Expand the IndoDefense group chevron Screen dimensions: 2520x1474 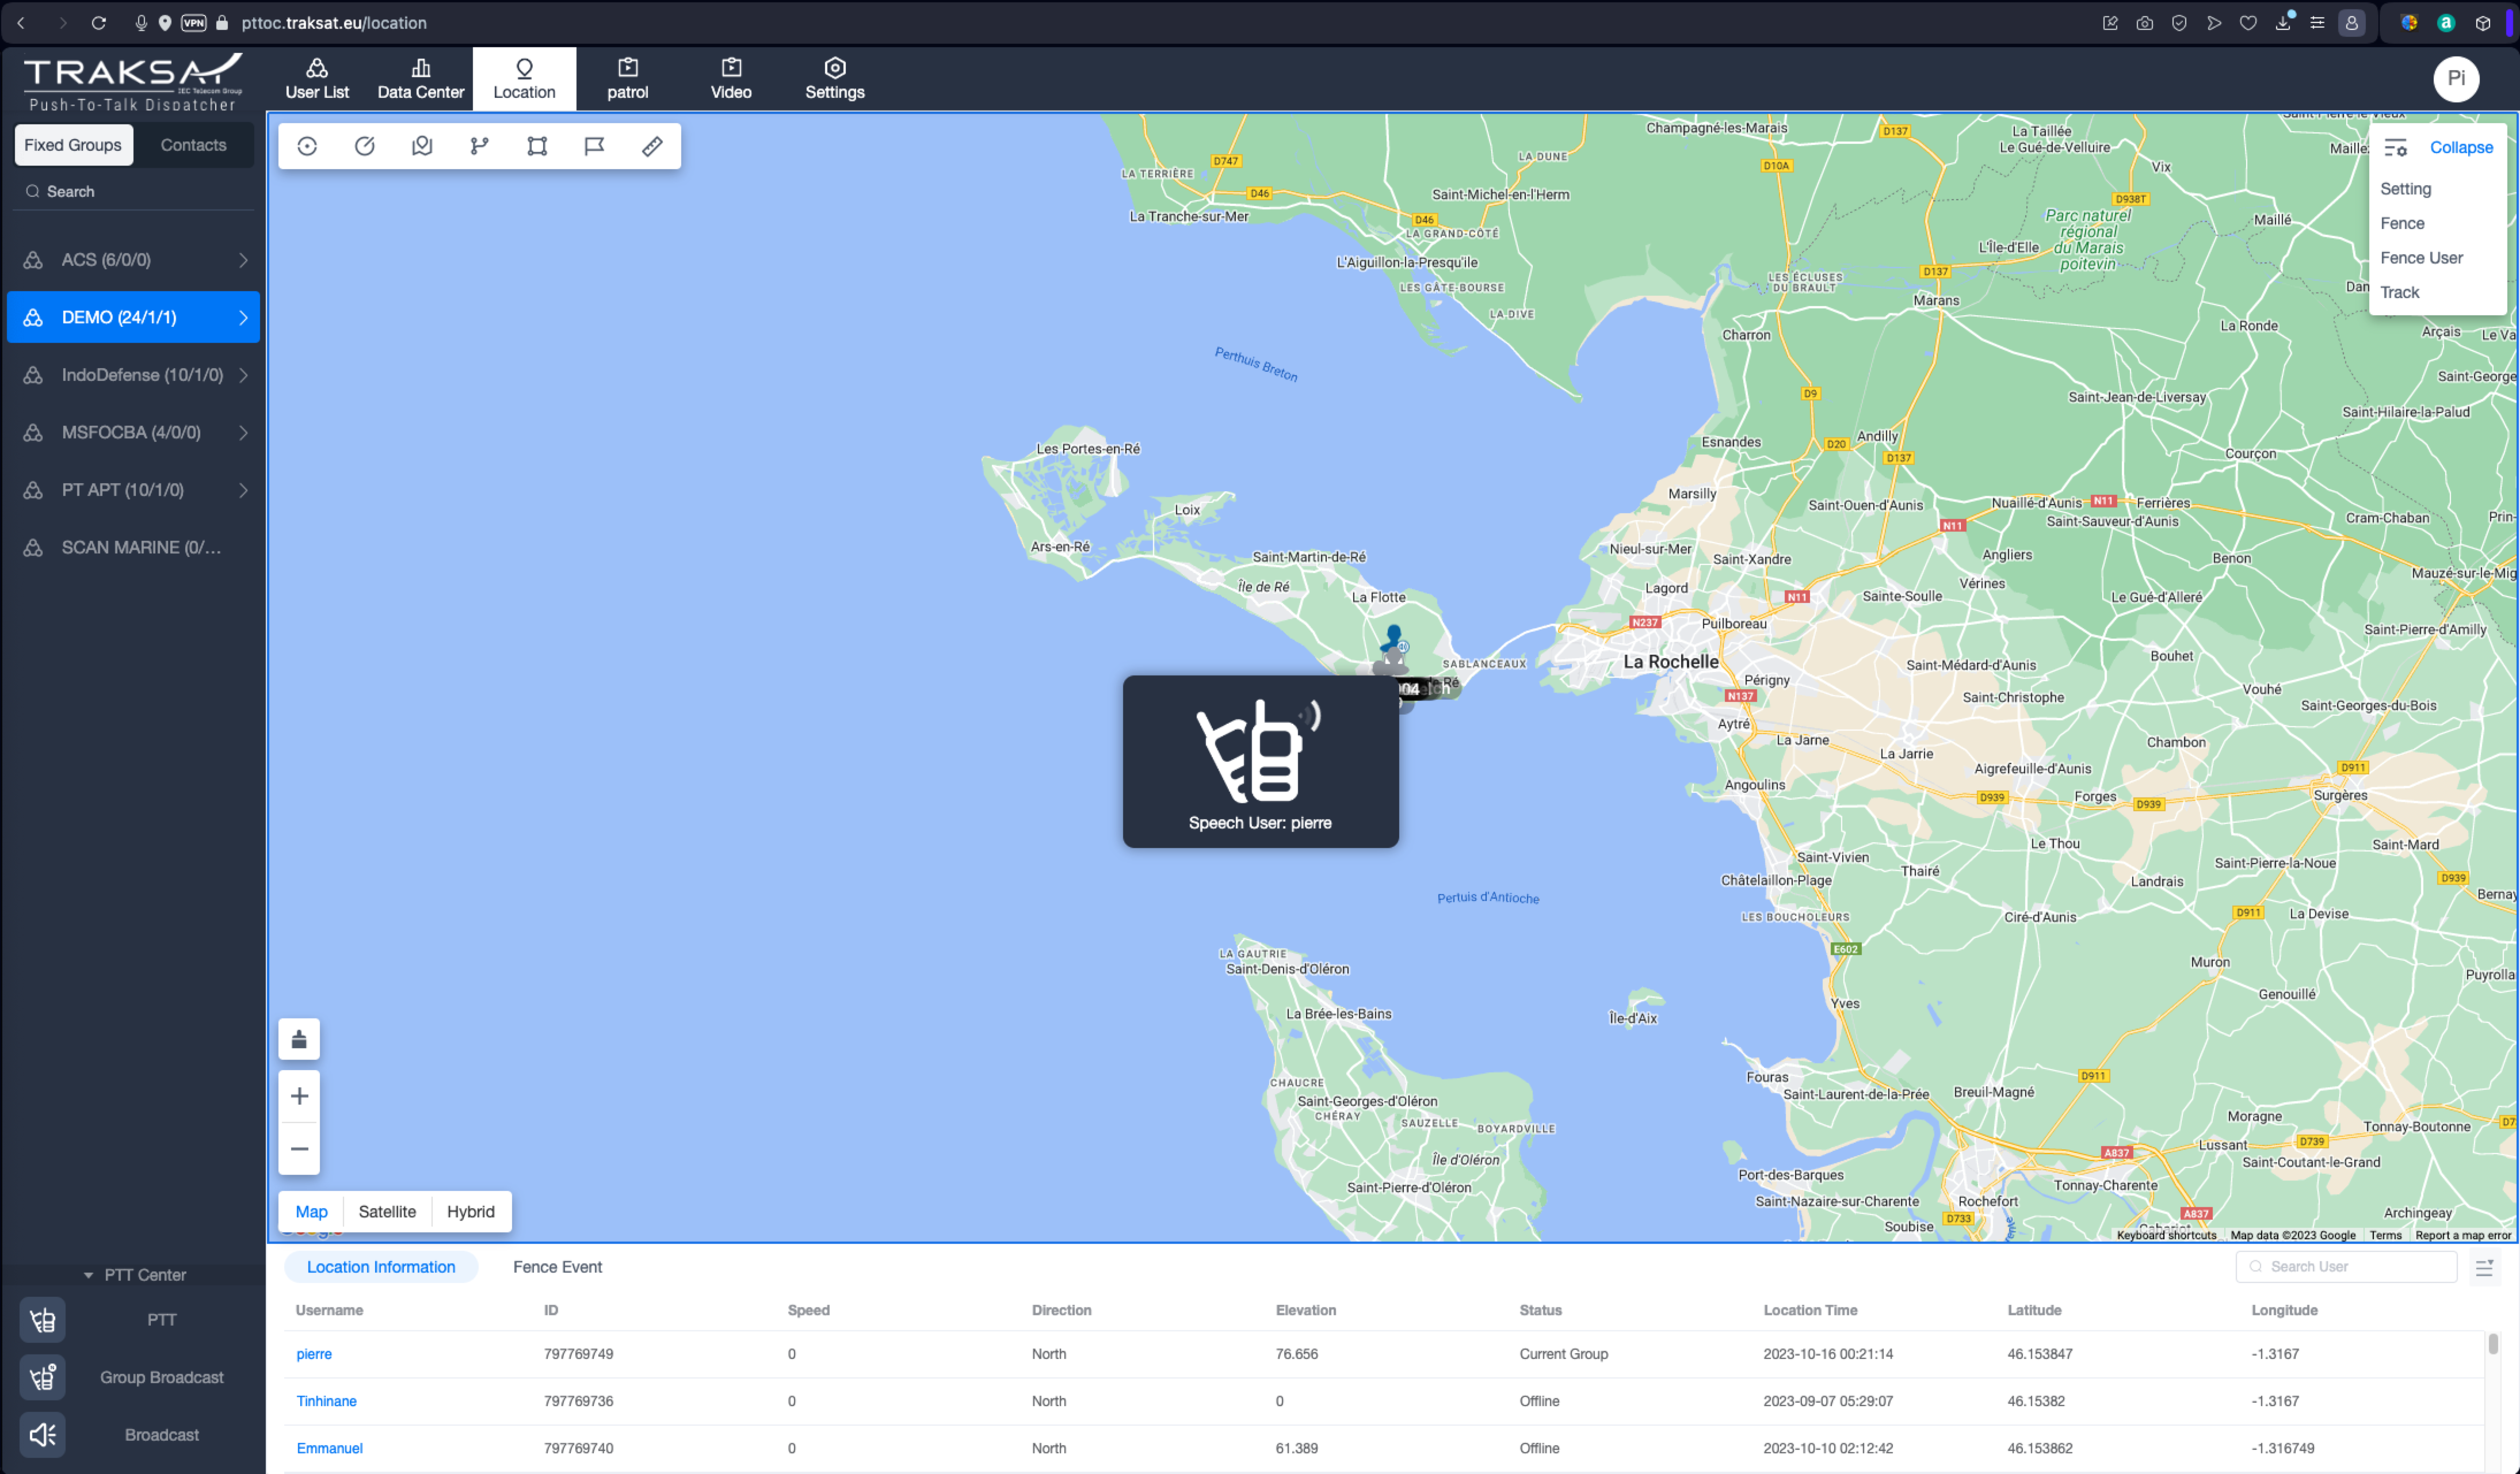(243, 375)
